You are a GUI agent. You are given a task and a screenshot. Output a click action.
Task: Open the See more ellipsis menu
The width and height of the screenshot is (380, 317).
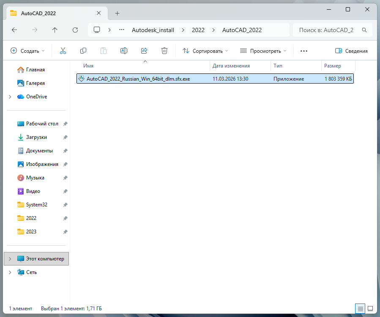303,51
